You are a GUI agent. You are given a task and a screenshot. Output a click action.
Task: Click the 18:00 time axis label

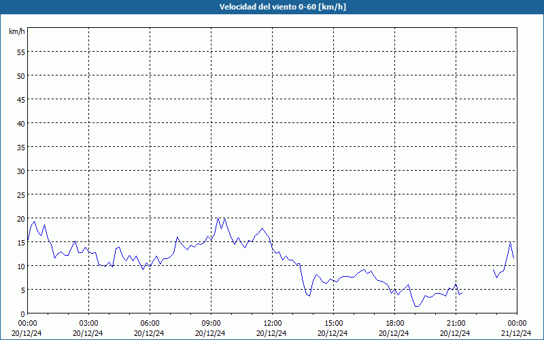point(394,323)
